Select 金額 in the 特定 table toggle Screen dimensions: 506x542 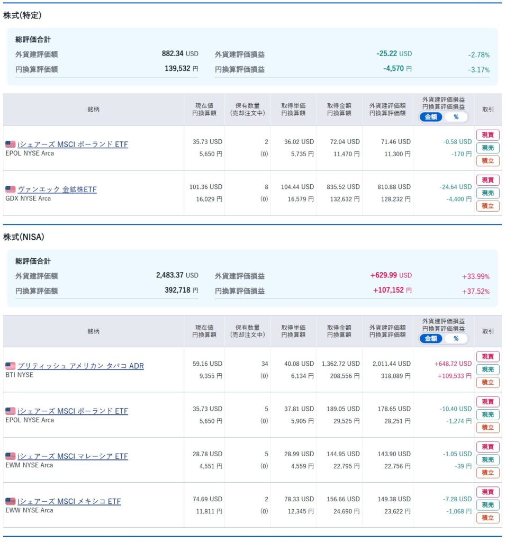coord(431,117)
